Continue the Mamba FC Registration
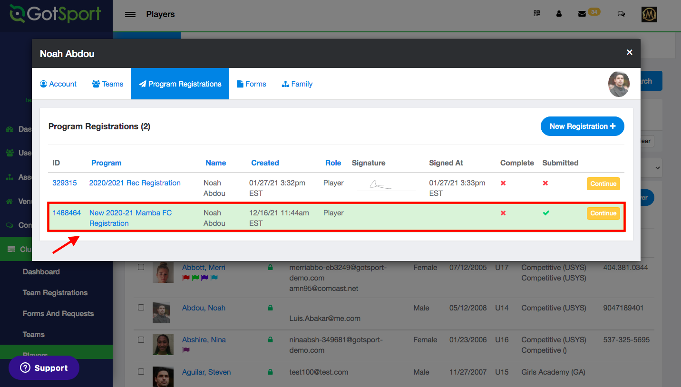 (x=603, y=213)
